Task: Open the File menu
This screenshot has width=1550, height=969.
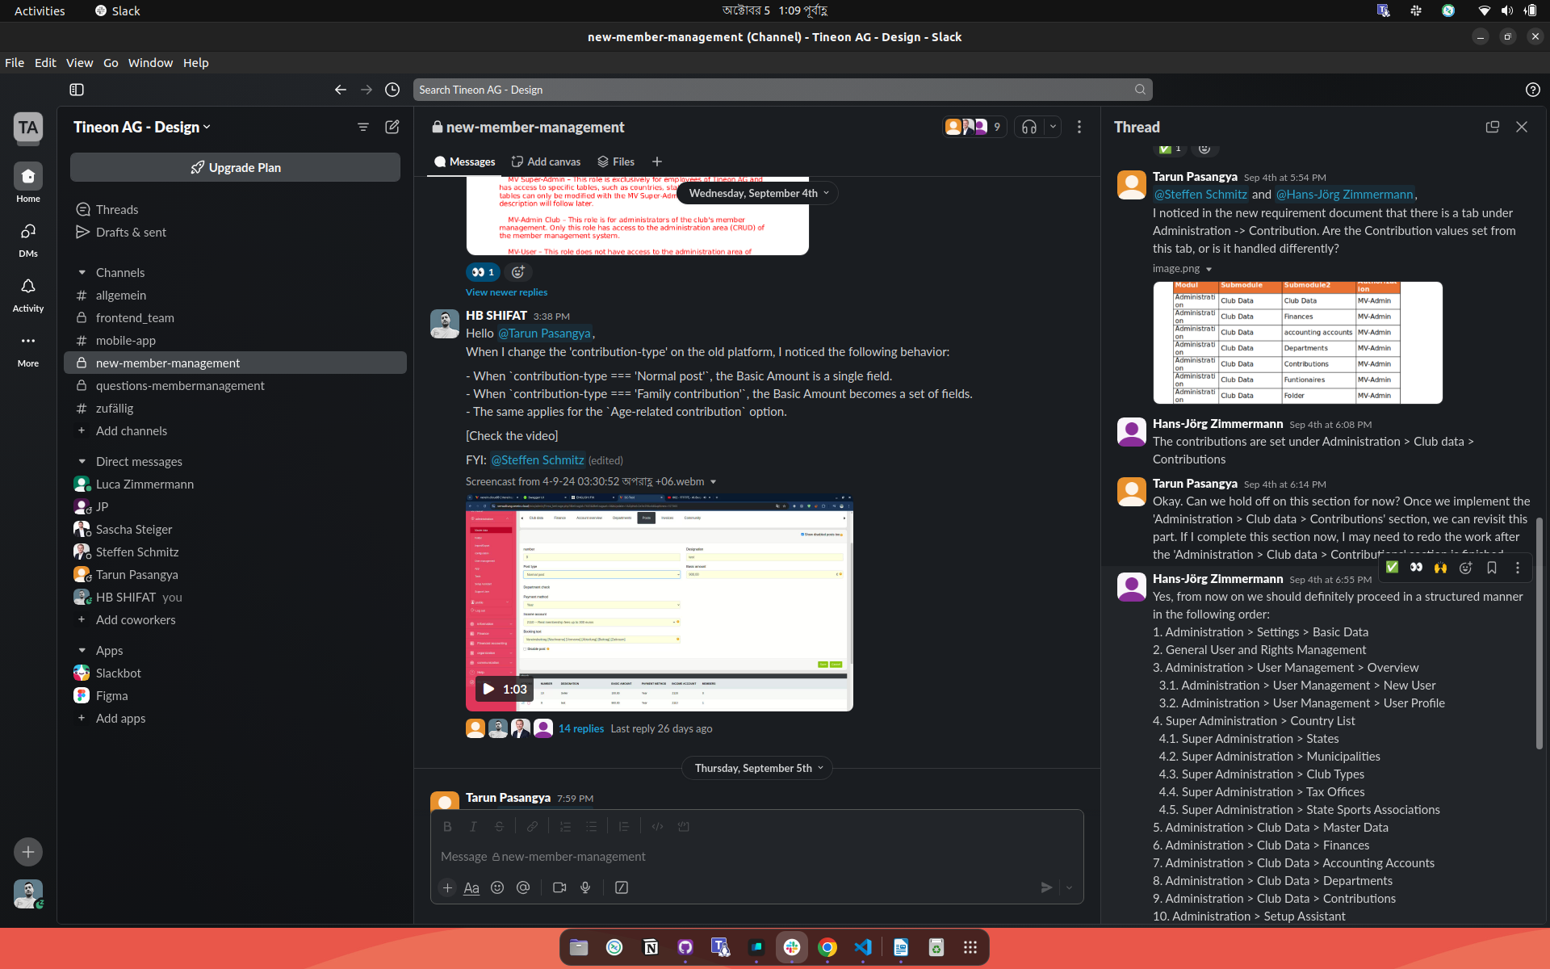Action: (15, 62)
